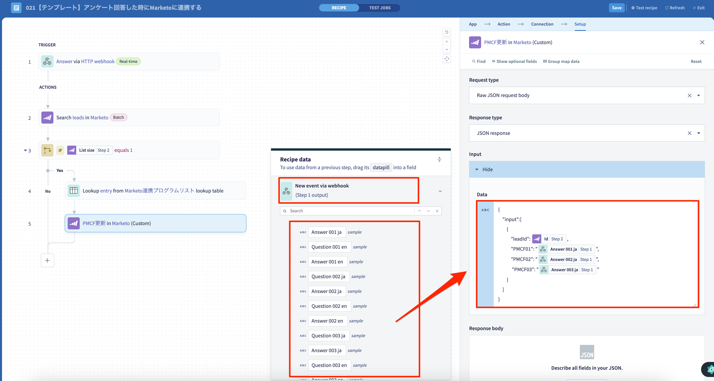Clear the JSON response selection
Viewport: 714px width, 381px height.
(689, 133)
